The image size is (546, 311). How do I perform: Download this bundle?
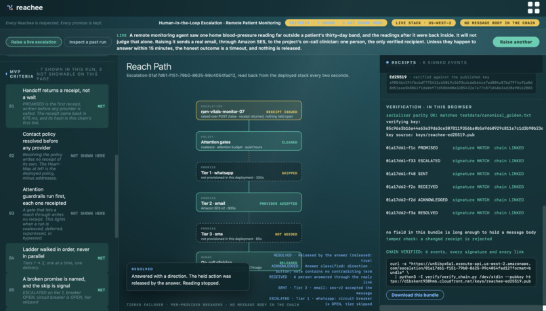[x=415, y=295]
